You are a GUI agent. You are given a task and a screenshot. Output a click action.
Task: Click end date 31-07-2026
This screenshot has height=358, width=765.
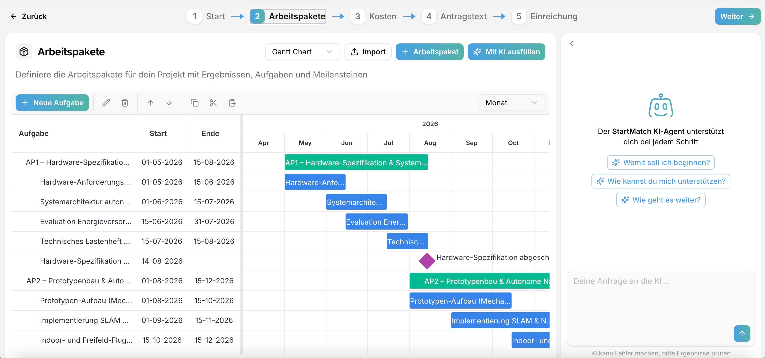pos(214,222)
